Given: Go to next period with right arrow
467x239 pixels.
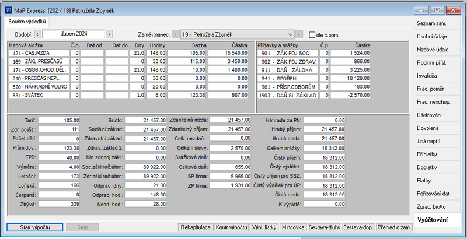Looking at the screenshot, I should pyautogui.click(x=109, y=34).
